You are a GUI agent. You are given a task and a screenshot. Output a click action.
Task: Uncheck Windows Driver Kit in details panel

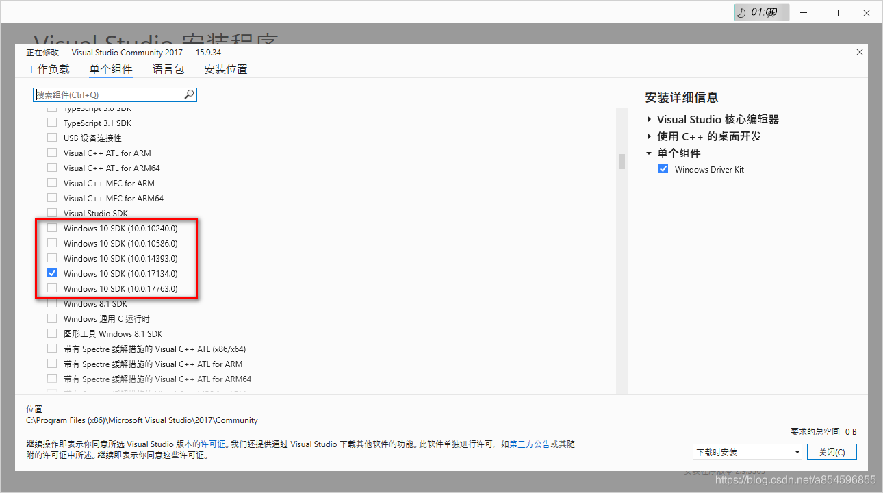click(663, 169)
